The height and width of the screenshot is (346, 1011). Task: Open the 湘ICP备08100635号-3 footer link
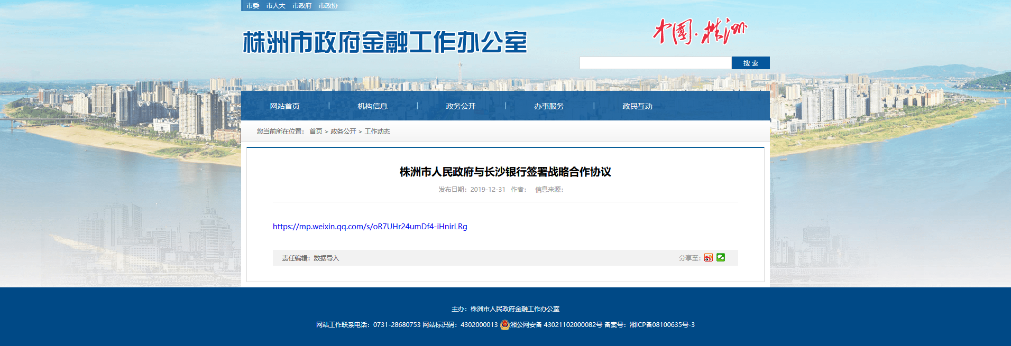tap(661, 325)
